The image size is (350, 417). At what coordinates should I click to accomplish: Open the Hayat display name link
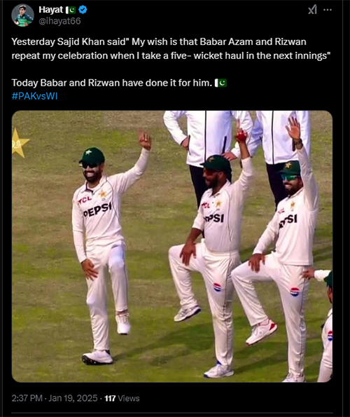coord(50,10)
